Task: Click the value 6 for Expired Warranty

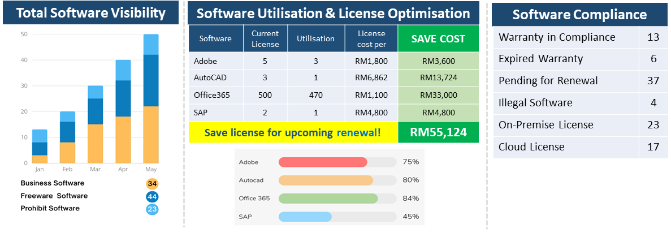Action: pos(653,59)
